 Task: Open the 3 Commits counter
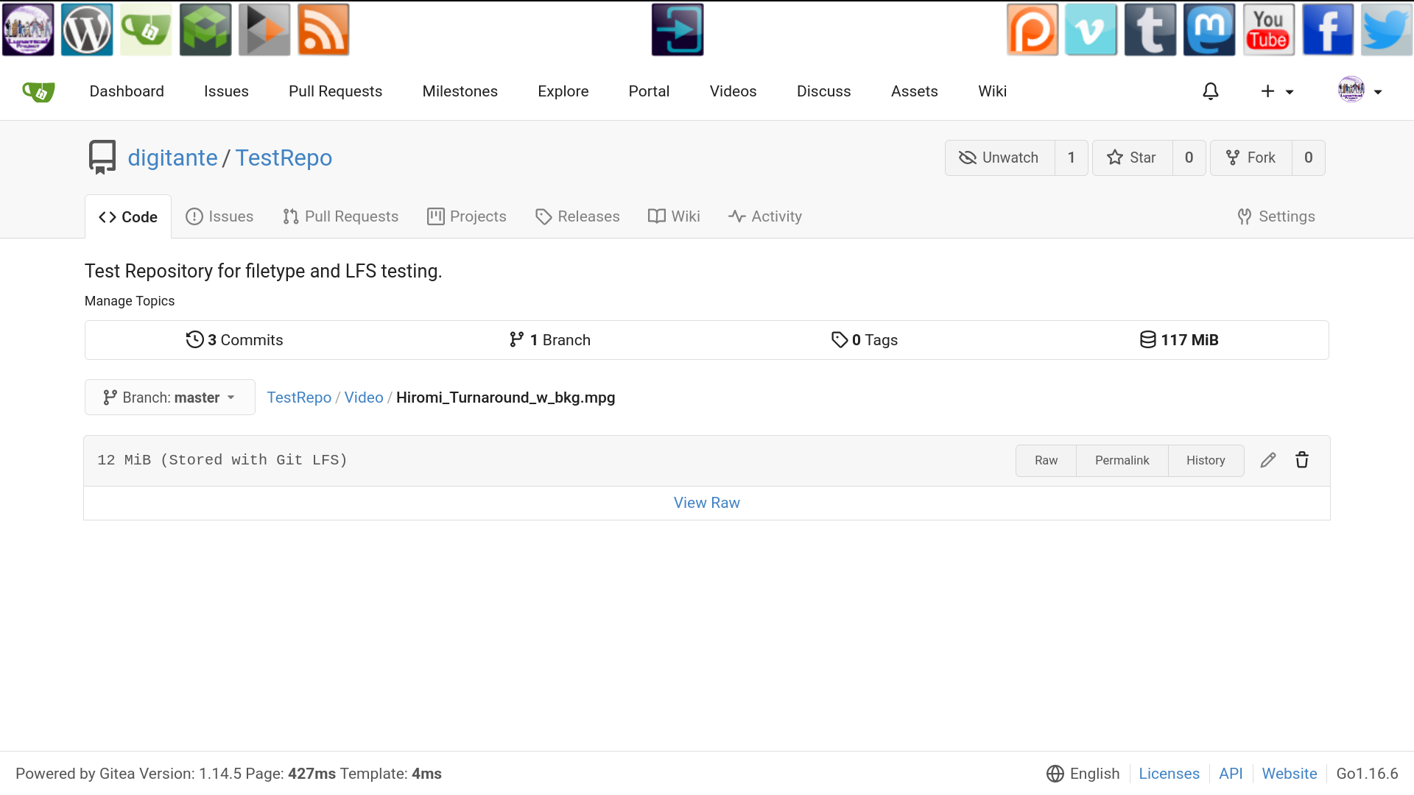click(234, 340)
